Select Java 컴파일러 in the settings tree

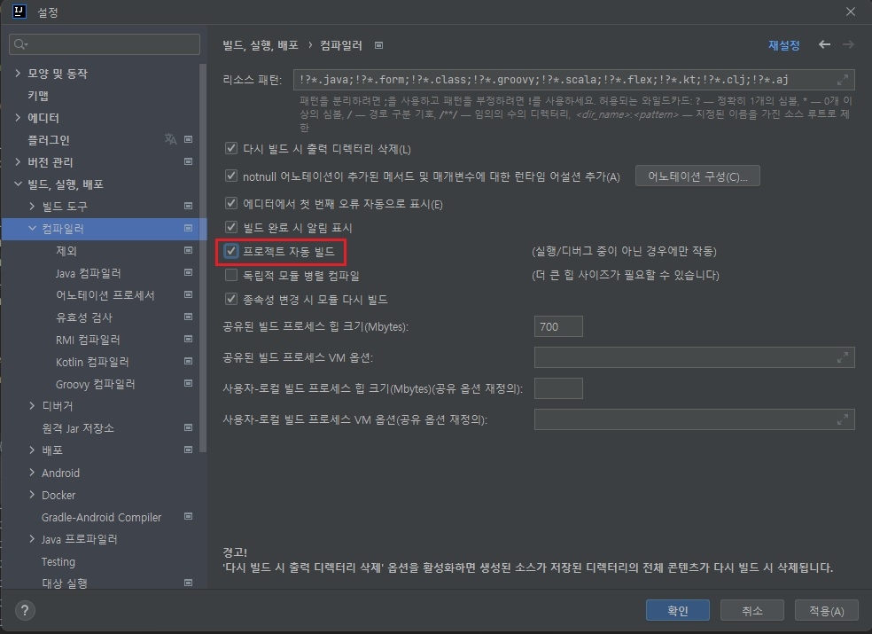coord(88,273)
